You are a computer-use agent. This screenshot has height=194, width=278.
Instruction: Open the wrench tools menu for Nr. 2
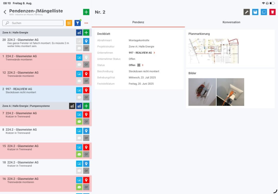(247, 12)
